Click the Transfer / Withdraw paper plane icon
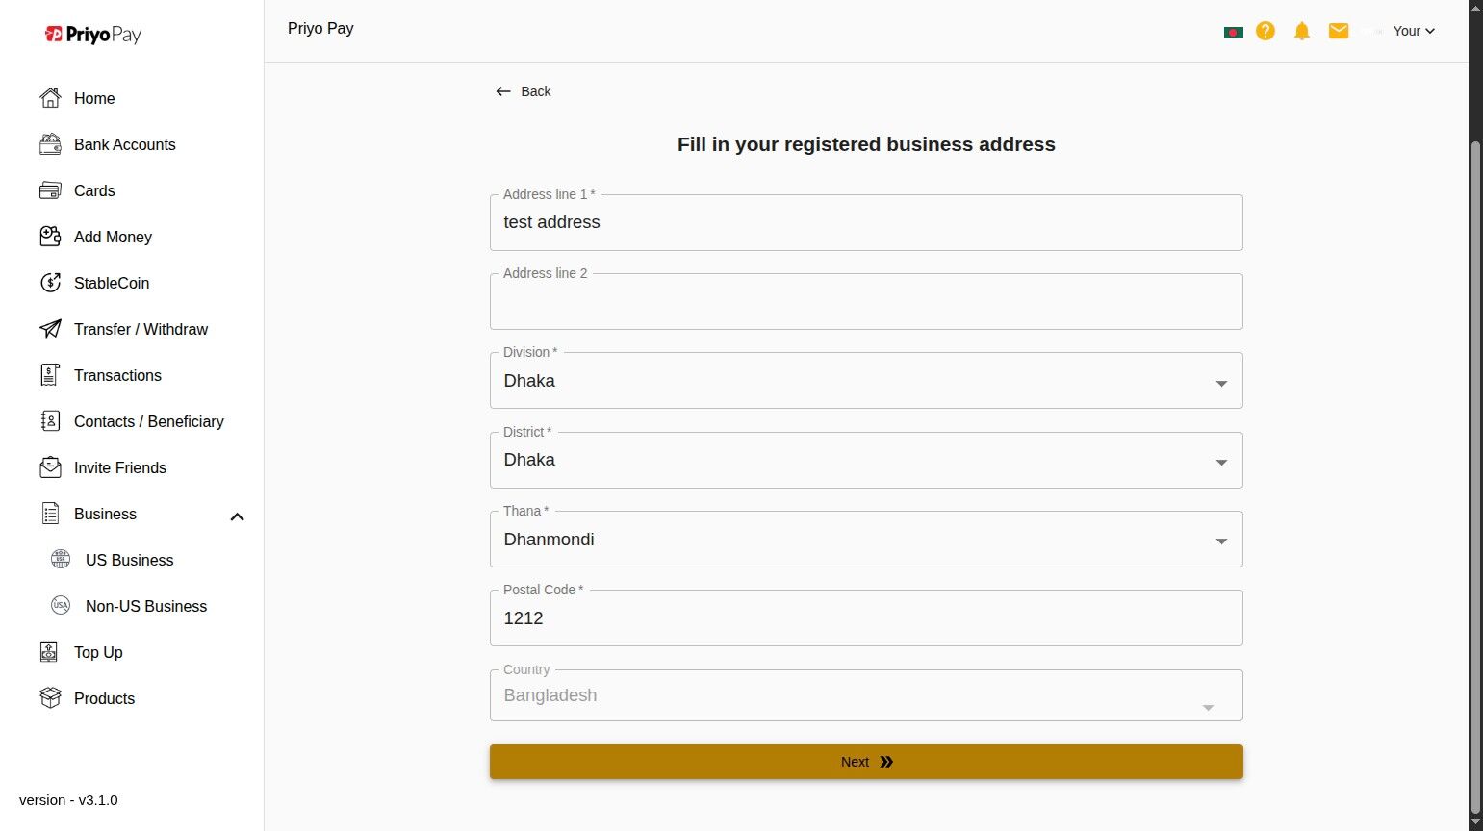 point(50,329)
